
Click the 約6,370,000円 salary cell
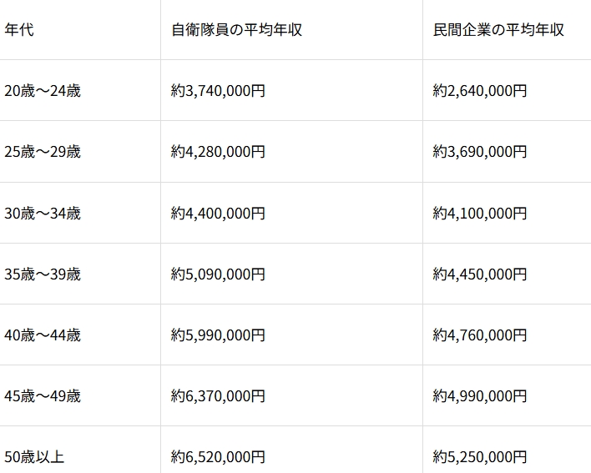tap(218, 395)
